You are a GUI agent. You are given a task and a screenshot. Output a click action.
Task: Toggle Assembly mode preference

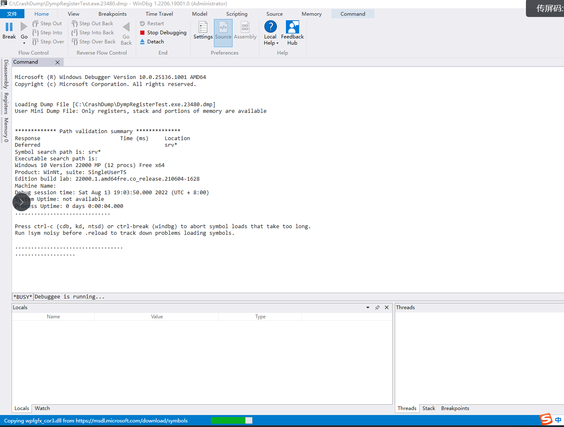click(x=245, y=31)
